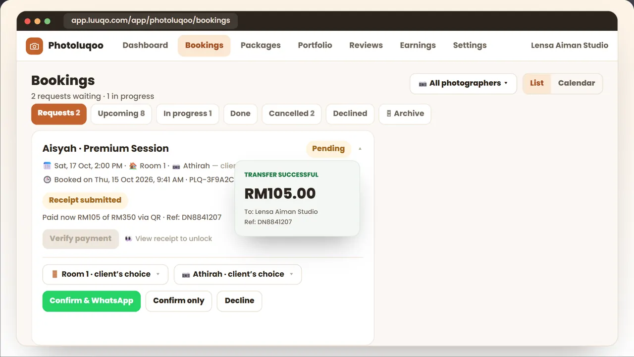Open the Reviews section
634x357 pixels.
pos(366,45)
